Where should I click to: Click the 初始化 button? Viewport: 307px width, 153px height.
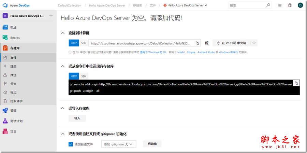click(152, 144)
